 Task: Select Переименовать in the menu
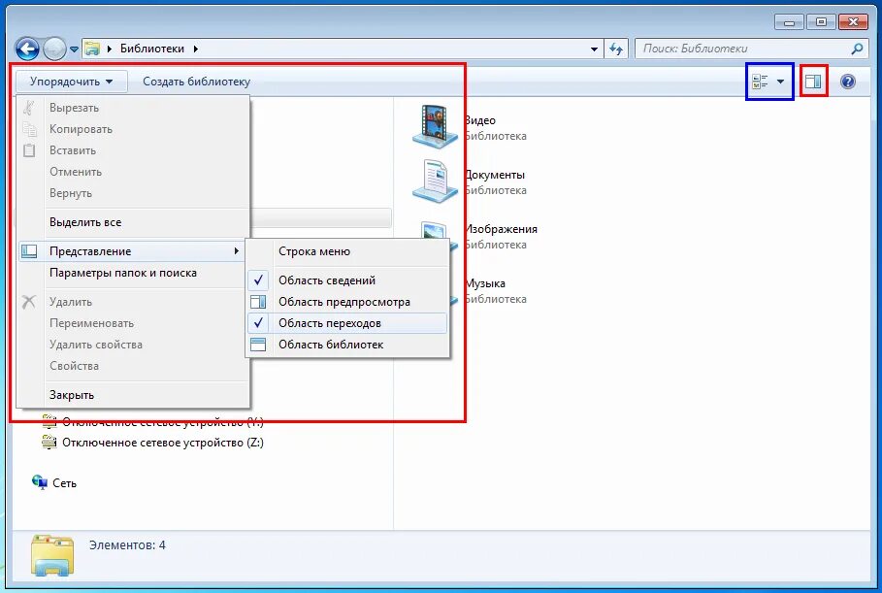pyautogui.click(x=133, y=323)
